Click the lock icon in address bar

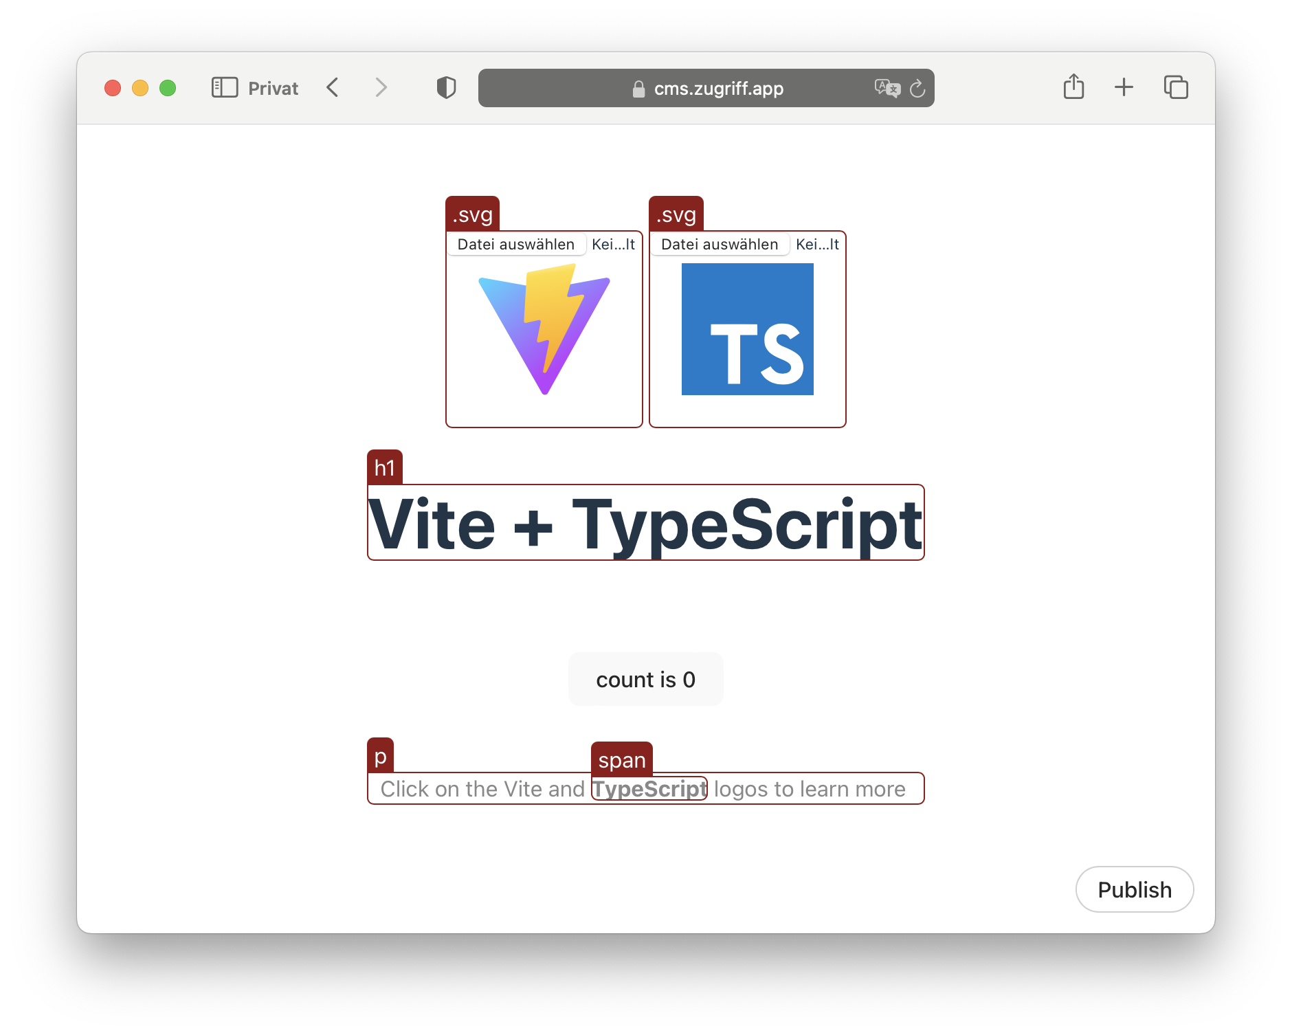638,89
